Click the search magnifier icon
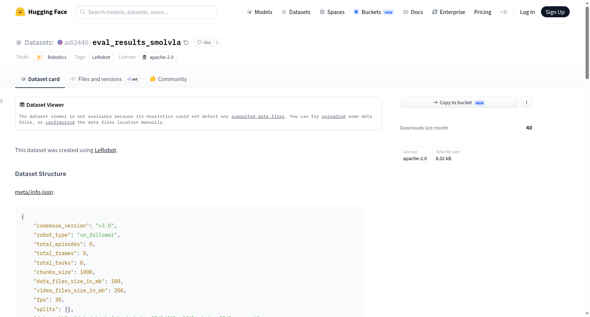 [83, 12]
